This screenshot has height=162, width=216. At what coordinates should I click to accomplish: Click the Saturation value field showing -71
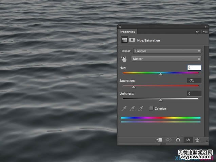tap(194, 80)
